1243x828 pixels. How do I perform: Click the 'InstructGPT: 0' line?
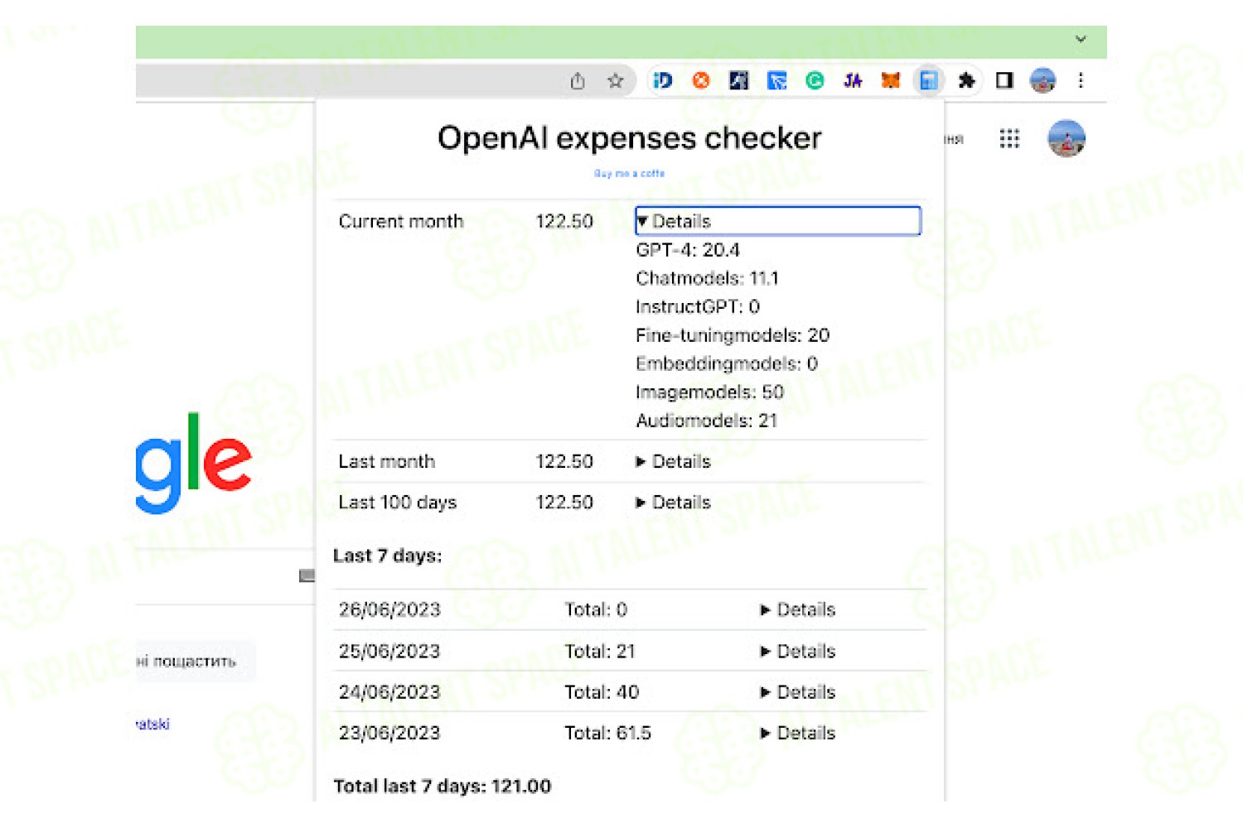click(698, 306)
